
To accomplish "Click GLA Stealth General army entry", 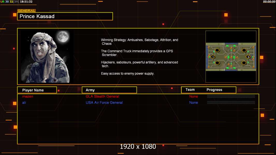I will pyautogui.click(x=102, y=96).
